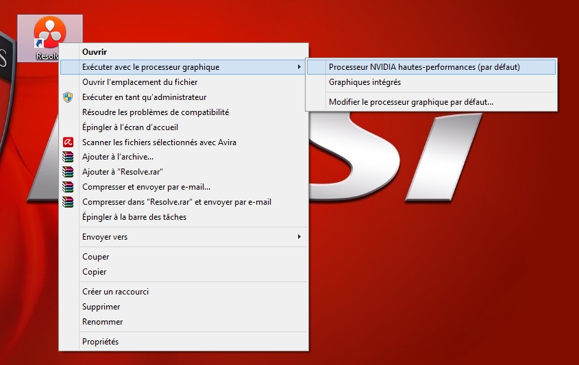Choose Supprimer in the context menu

[x=184, y=307]
